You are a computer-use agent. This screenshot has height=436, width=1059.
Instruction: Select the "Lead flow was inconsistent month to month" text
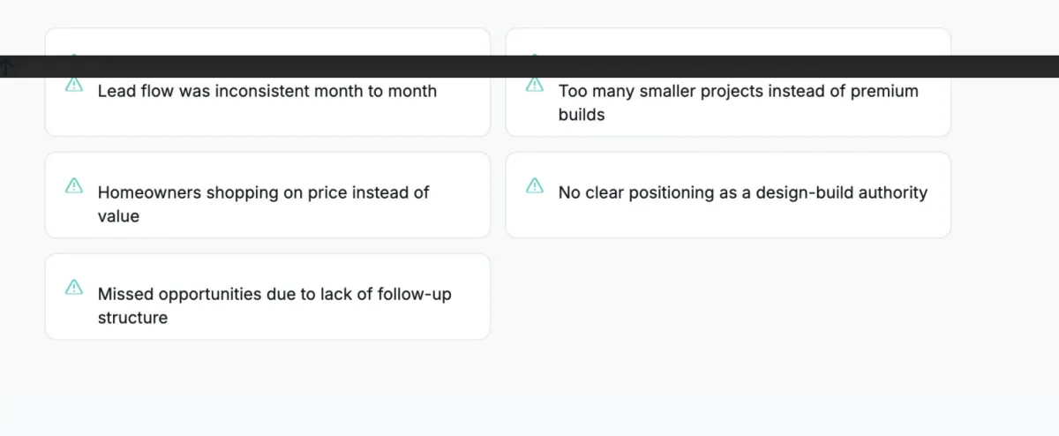(x=267, y=91)
